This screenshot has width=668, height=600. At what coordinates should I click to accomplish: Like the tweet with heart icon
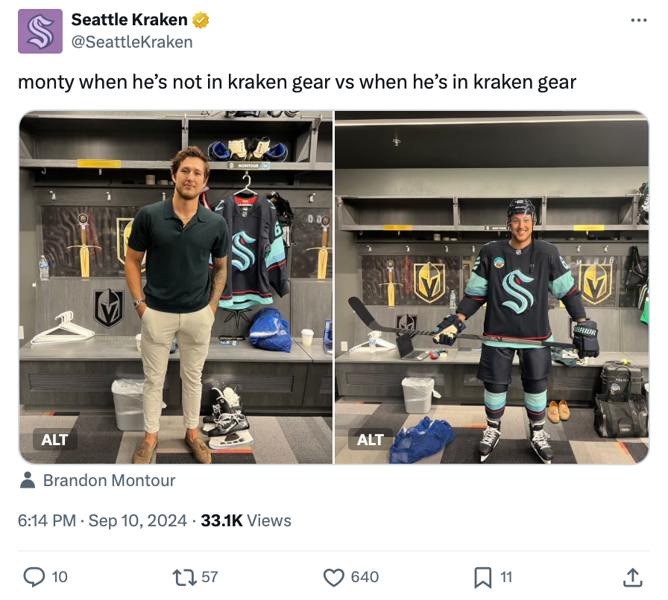pyautogui.click(x=333, y=578)
